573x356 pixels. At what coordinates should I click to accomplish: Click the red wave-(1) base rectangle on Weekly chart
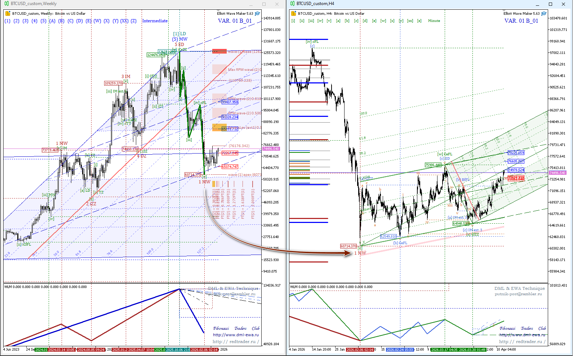point(219,51)
